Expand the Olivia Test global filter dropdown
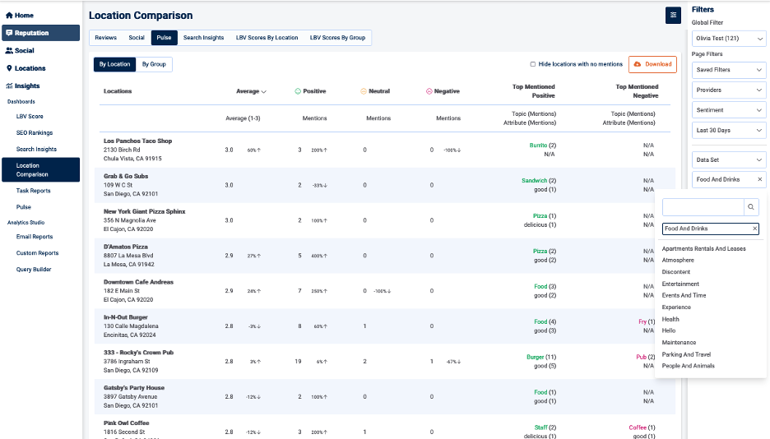 [728, 38]
